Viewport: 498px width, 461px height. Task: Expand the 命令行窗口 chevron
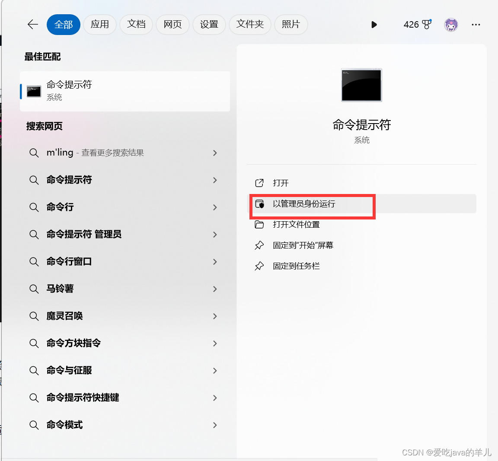(215, 262)
